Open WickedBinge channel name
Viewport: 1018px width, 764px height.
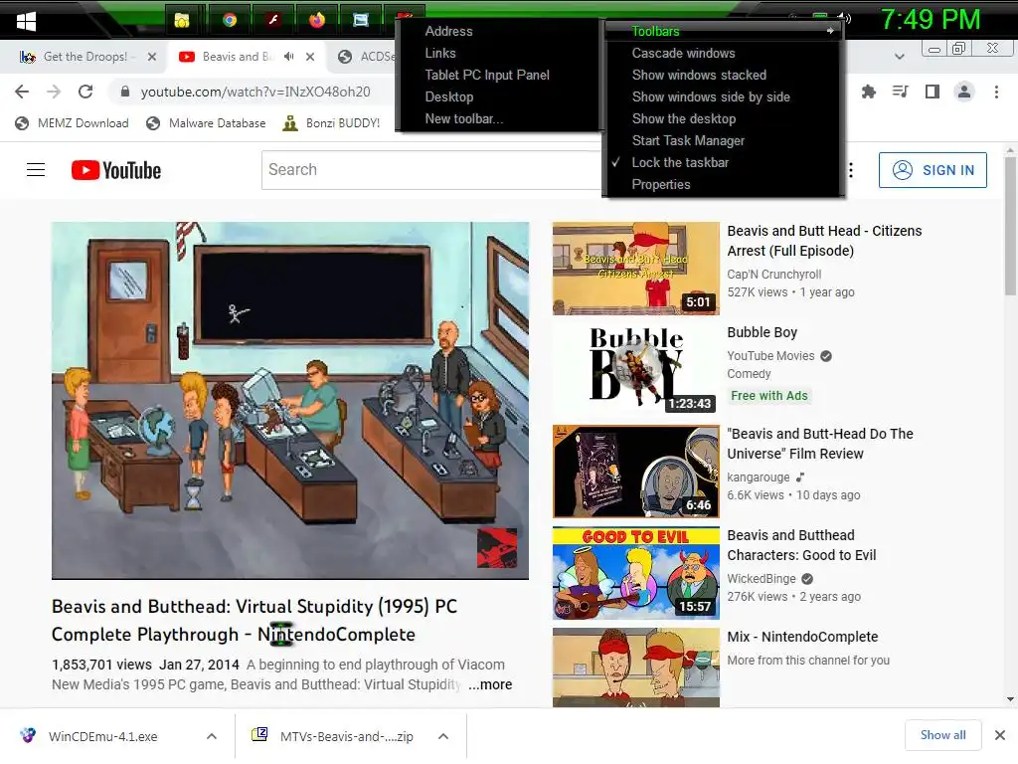coord(761,579)
